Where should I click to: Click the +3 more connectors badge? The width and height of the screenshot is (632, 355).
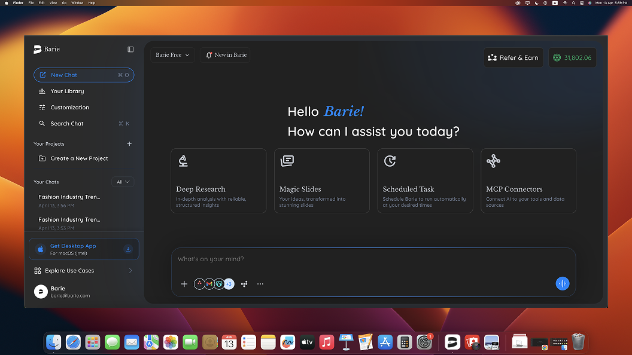tap(229, 284)
